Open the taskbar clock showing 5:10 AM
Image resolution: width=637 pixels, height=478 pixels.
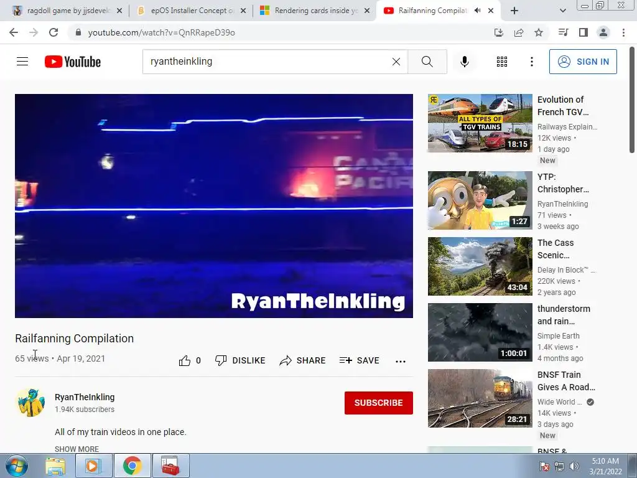click(x=605, y=466)
